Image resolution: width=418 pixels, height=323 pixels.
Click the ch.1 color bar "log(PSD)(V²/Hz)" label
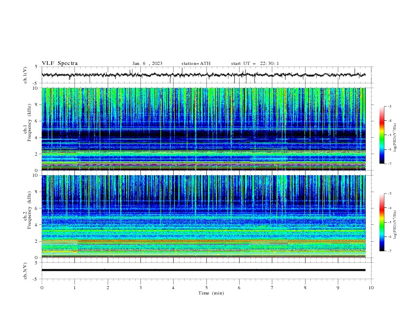coord(395,137)
